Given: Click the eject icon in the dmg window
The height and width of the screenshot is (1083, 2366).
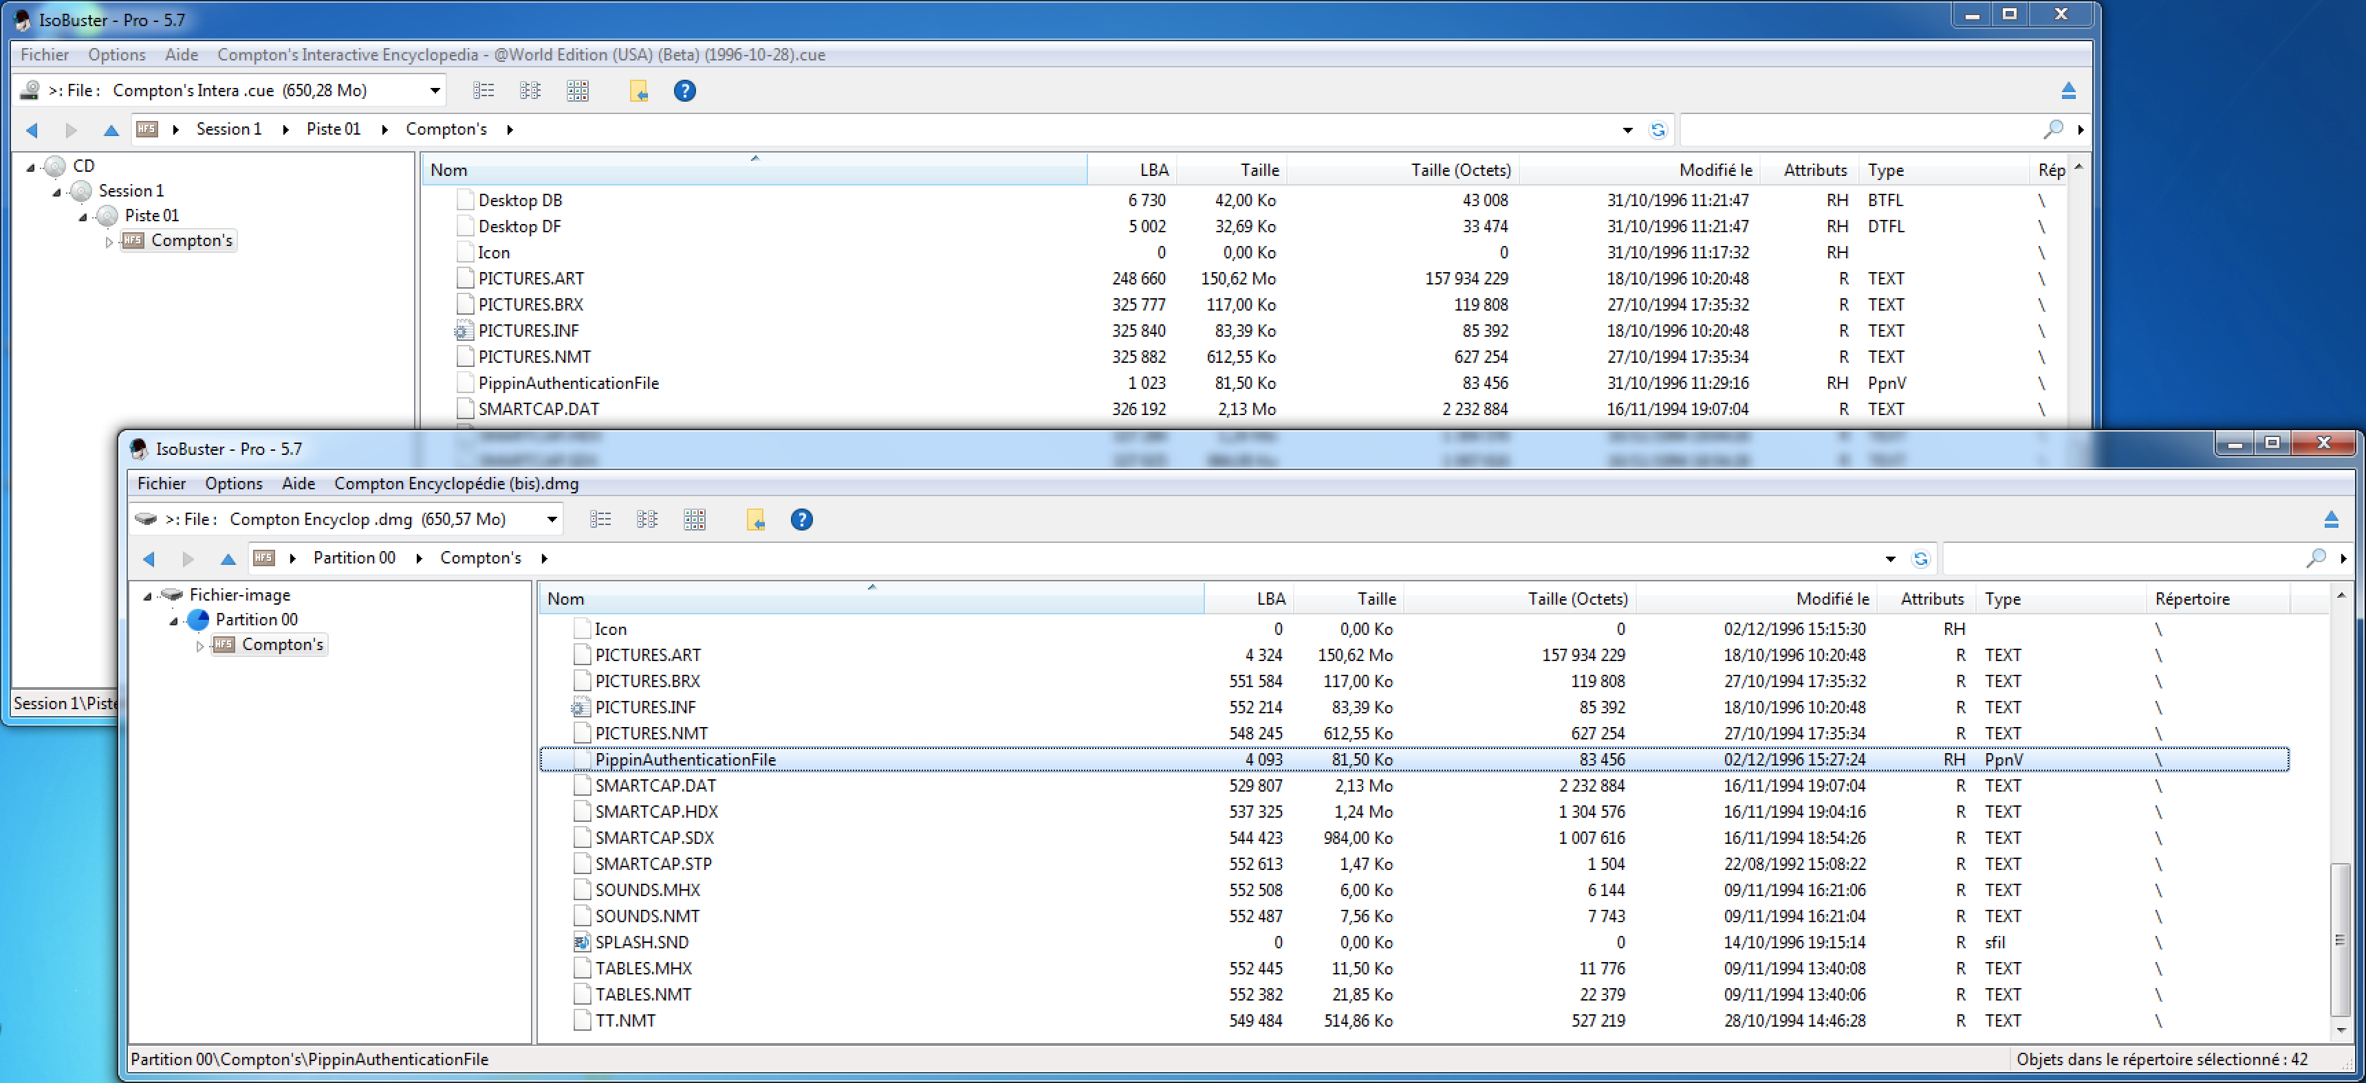Looking at the screenshot, I should tap(2330, 520).
